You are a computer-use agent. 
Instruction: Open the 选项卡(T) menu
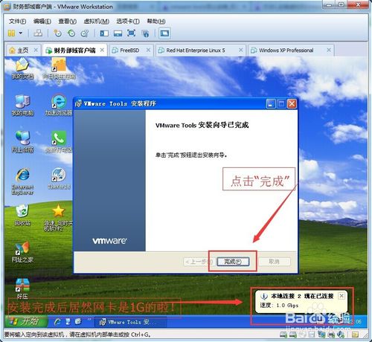tap(128, 22)
